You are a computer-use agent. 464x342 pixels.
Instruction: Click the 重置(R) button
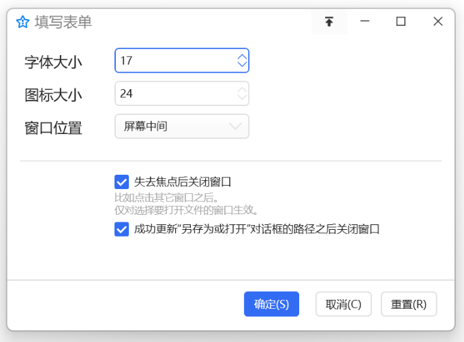(x=409, y=304)
